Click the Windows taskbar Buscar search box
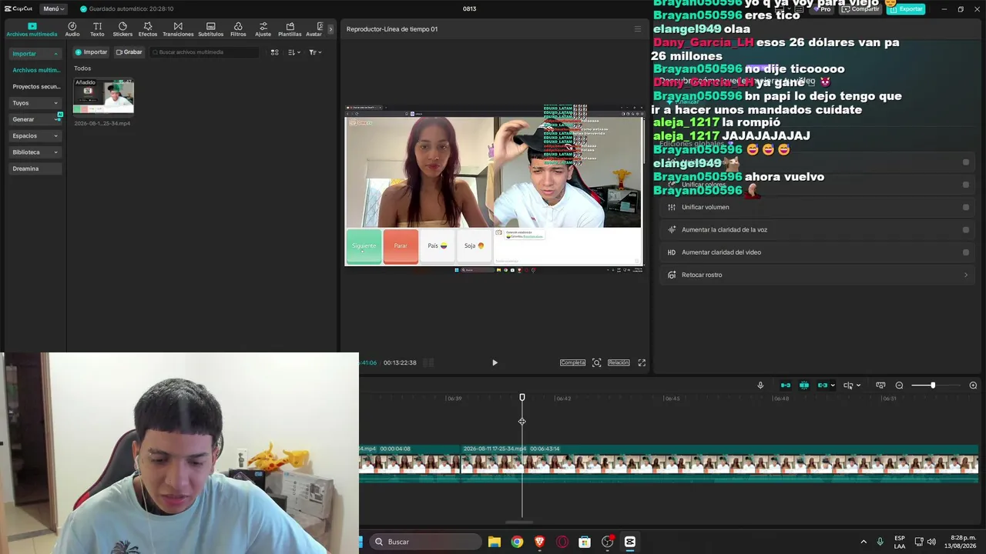Image resolution: width=986 pixels, height=554 pixels. pos(425,542)
